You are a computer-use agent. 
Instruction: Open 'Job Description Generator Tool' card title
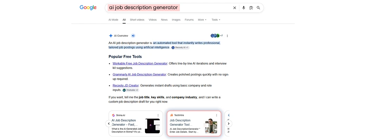pos(181,122)
